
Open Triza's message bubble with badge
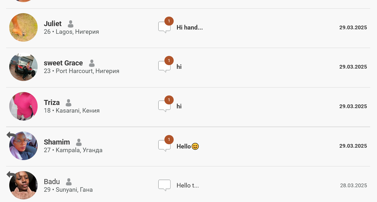click(x=164, y=106)
